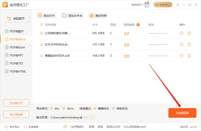This screenshot has height=131, width=201.
Task: Clear the list with 清空列表
Action: (98, 16)
